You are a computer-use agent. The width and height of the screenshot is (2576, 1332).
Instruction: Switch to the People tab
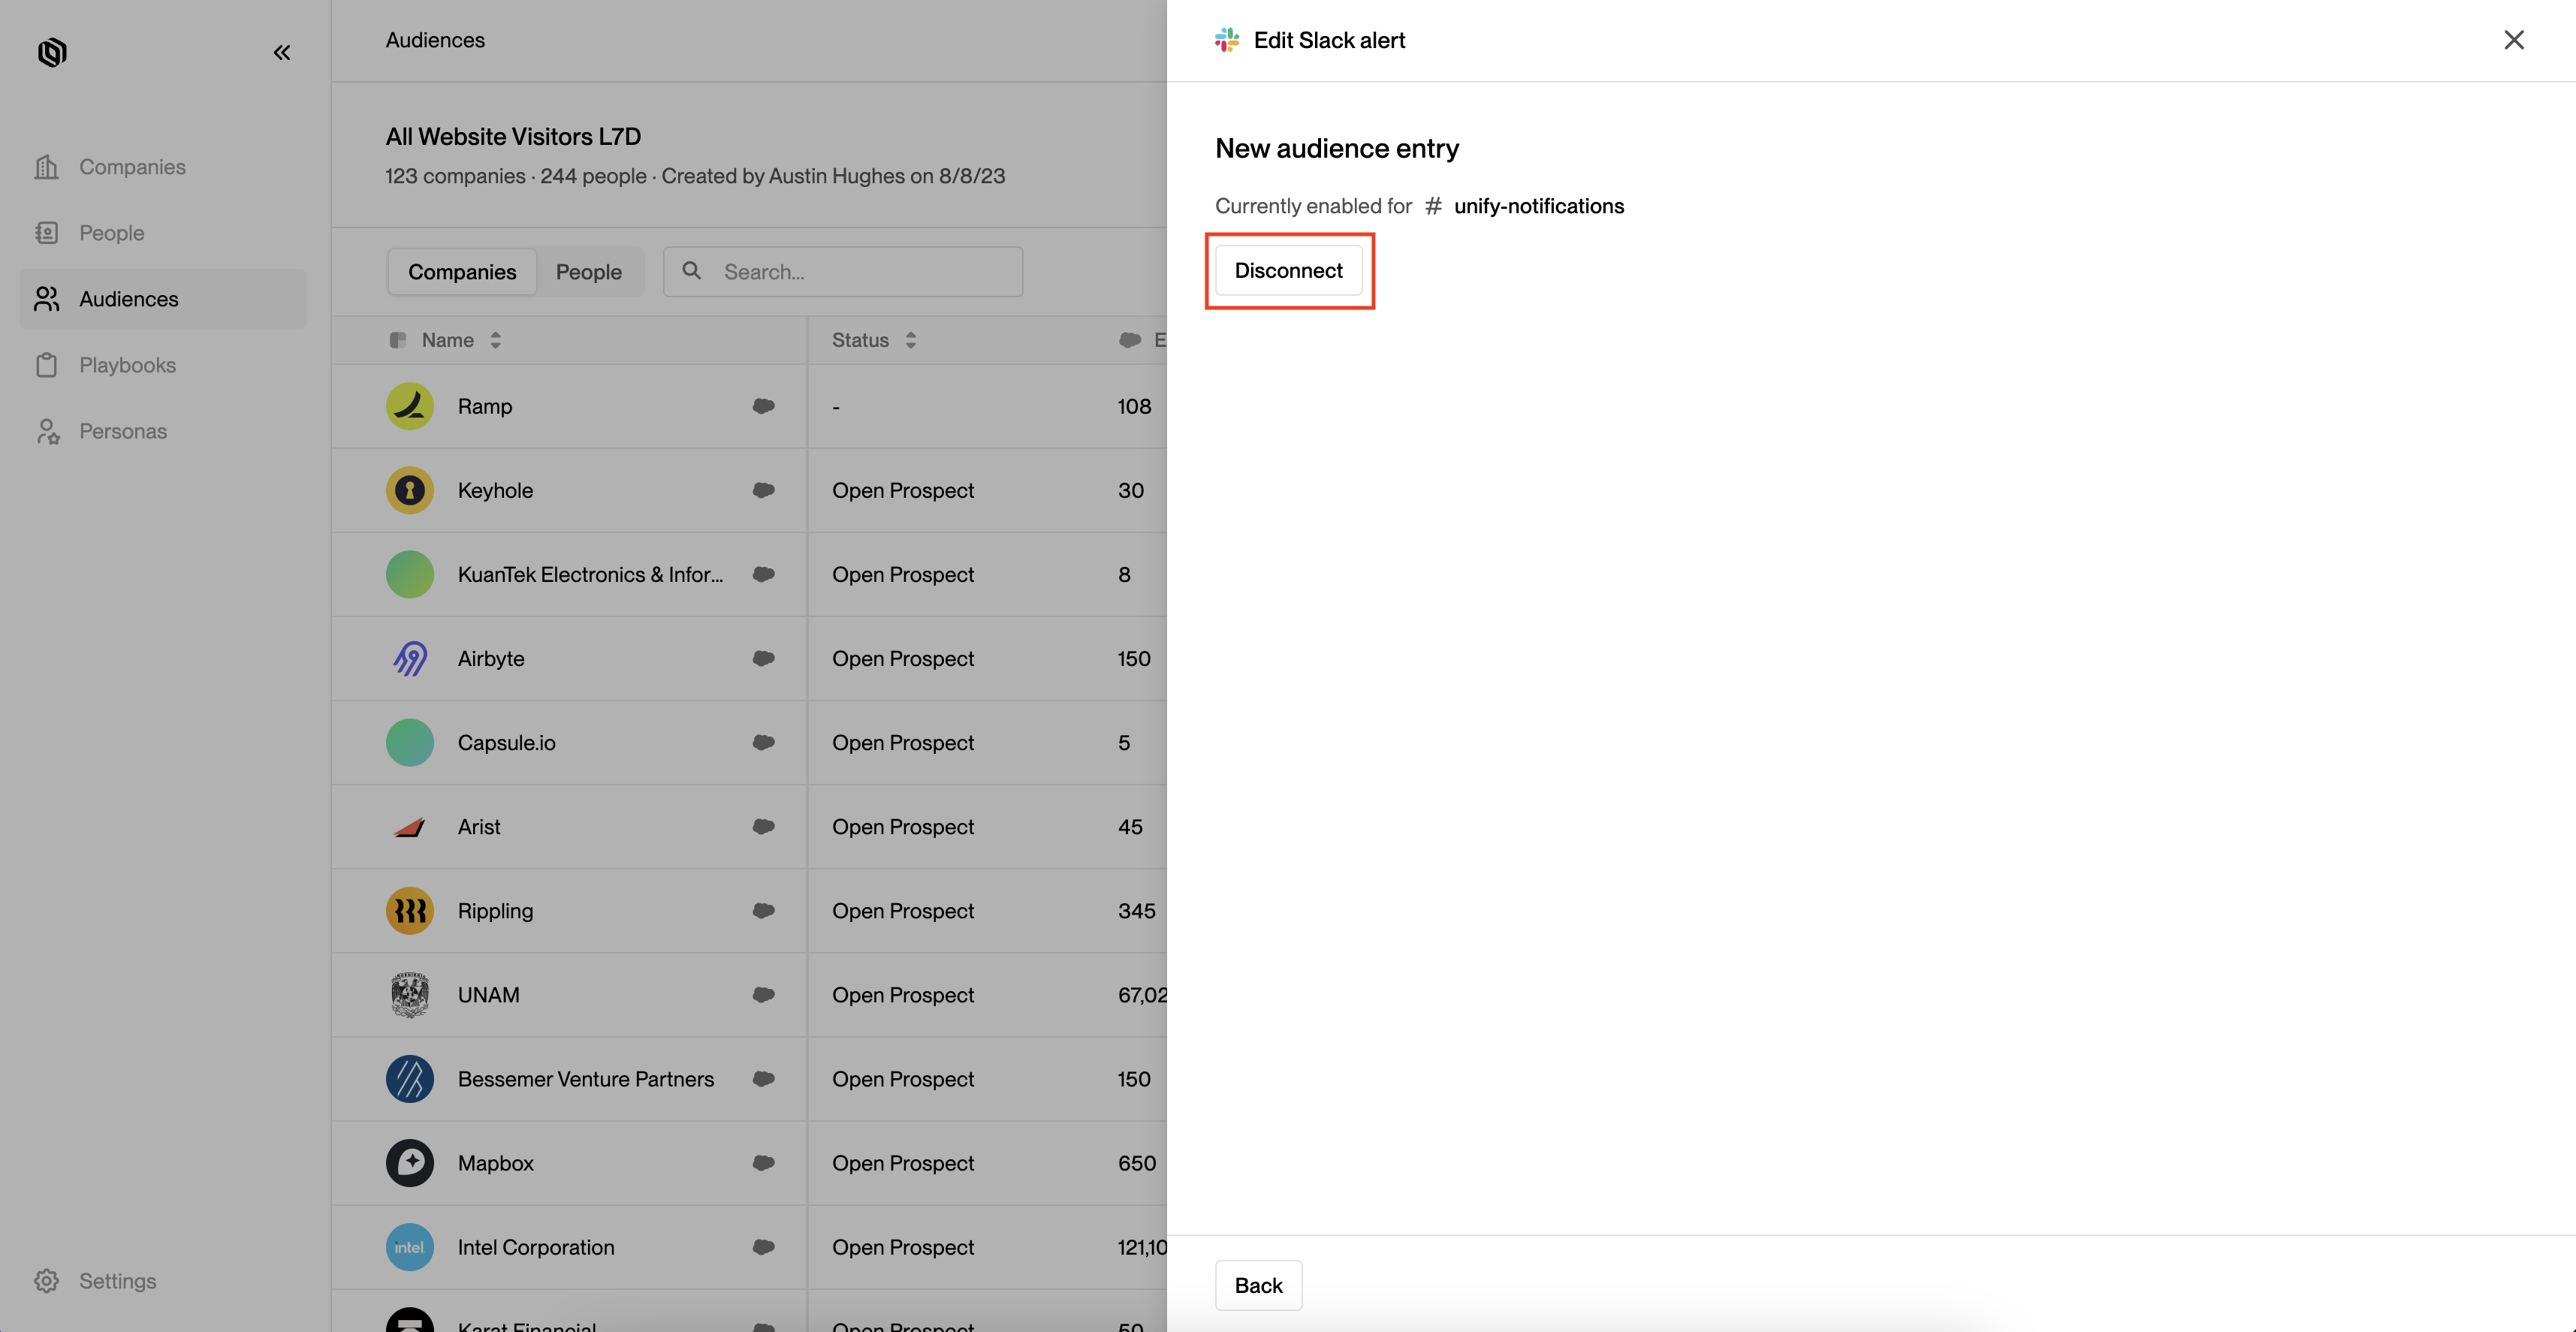(x=588, y=272)
